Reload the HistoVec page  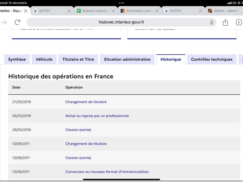point(18,22)
